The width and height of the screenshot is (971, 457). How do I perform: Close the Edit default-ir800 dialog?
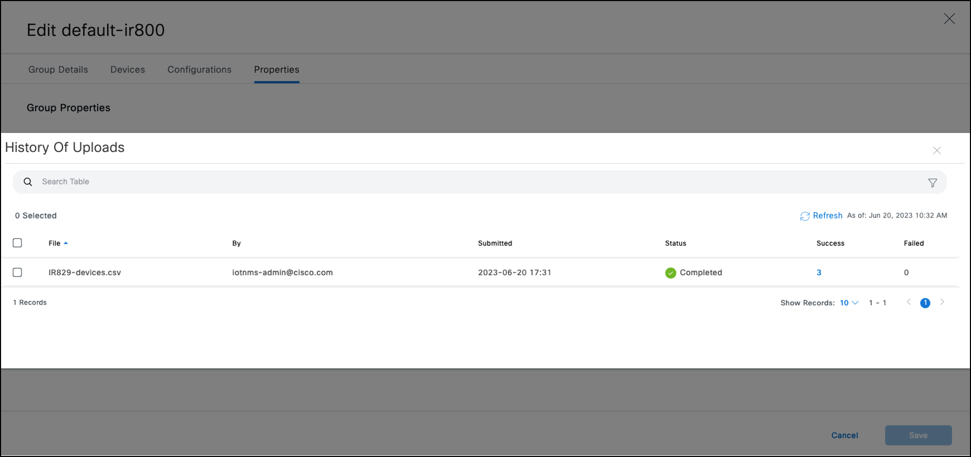[949, 19]
